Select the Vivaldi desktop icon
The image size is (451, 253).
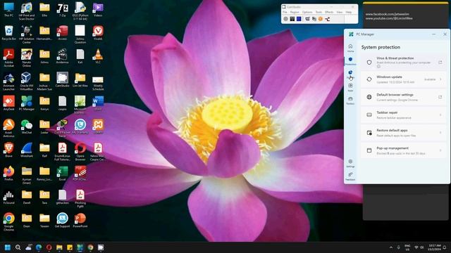98,33
